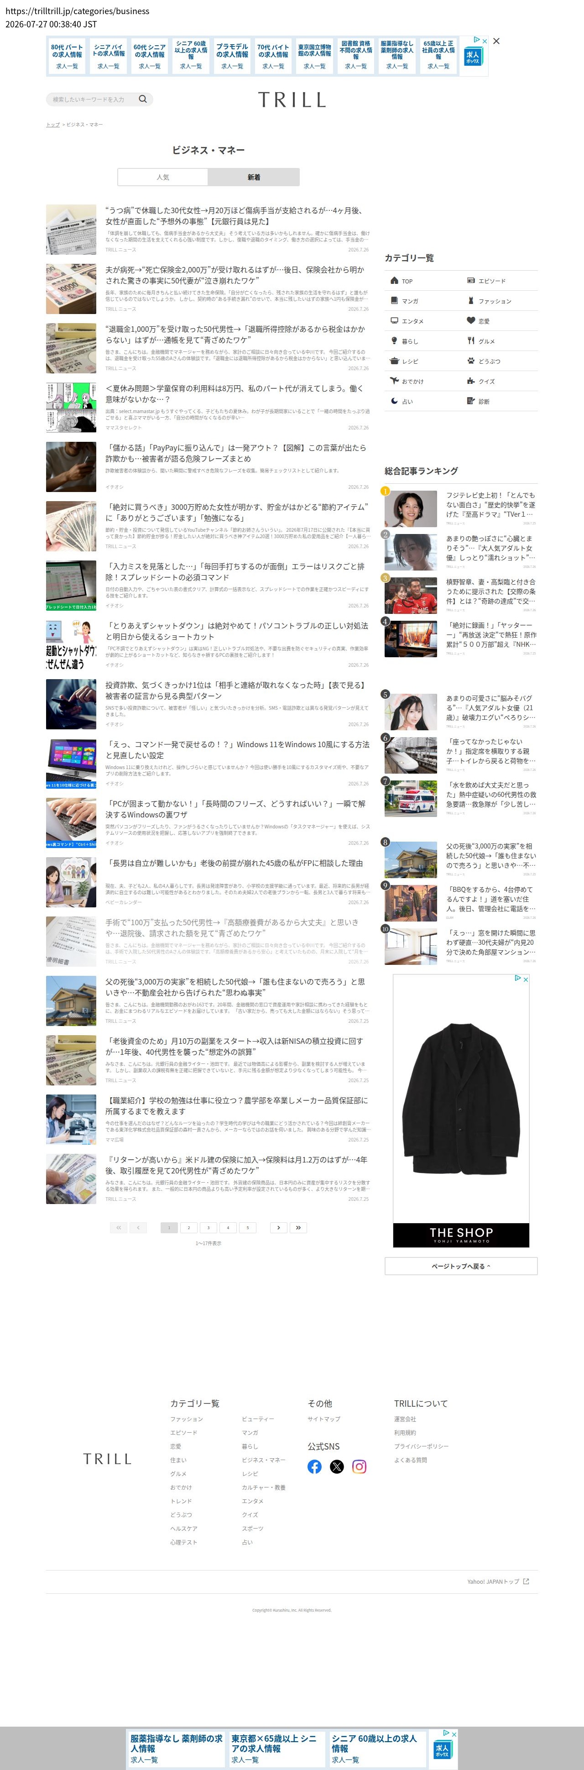Follow the トップ breadcrumb link
Screen dimensions: 584x1770
coord(53,124)
